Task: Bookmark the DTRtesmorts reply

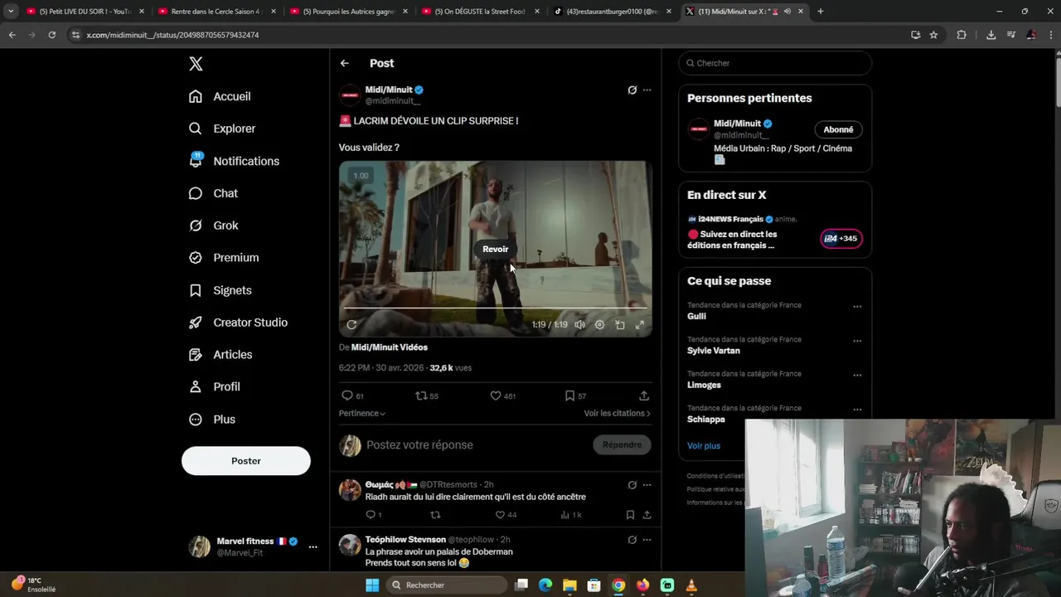Action: (x=630, y=515)
